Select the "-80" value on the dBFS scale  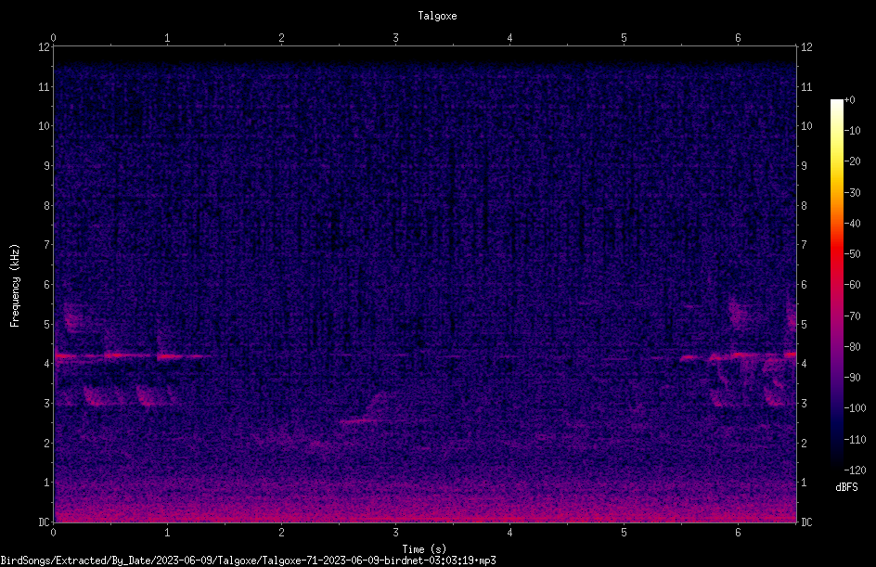coord(853,347)
